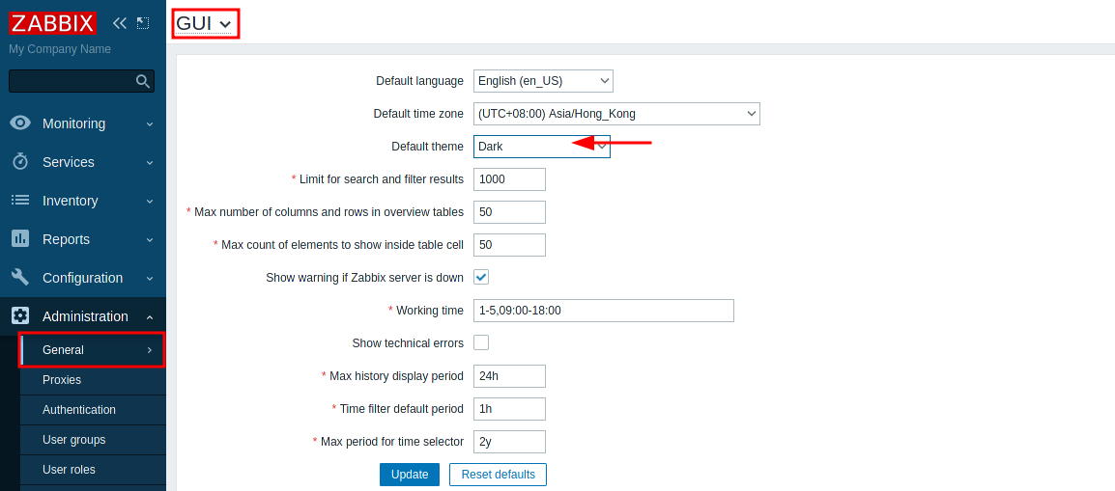Click the Default theme label
The width and height of the screenshot is (1115, 491).
(x=427, y=147)
